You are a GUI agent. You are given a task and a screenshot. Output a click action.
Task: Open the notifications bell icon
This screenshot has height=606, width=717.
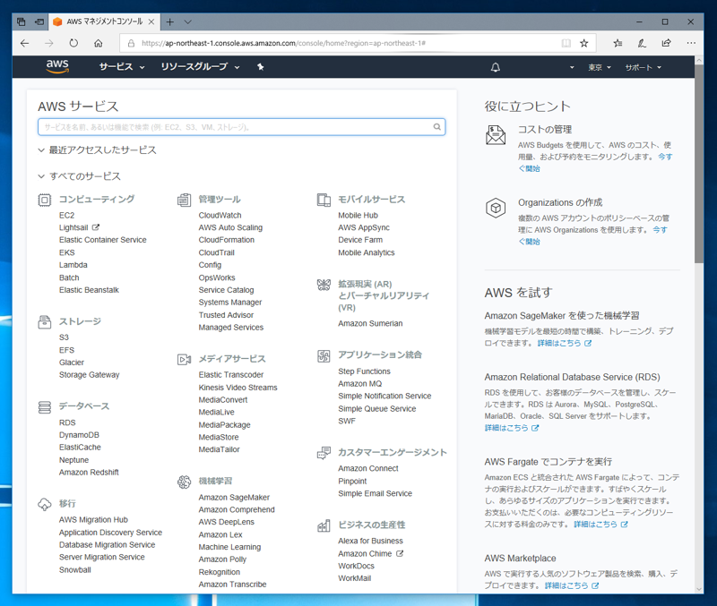tap(496, 67)
